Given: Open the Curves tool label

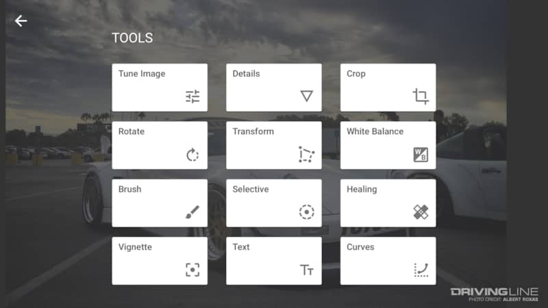Looking at the screenshot, I should [360, 247].
